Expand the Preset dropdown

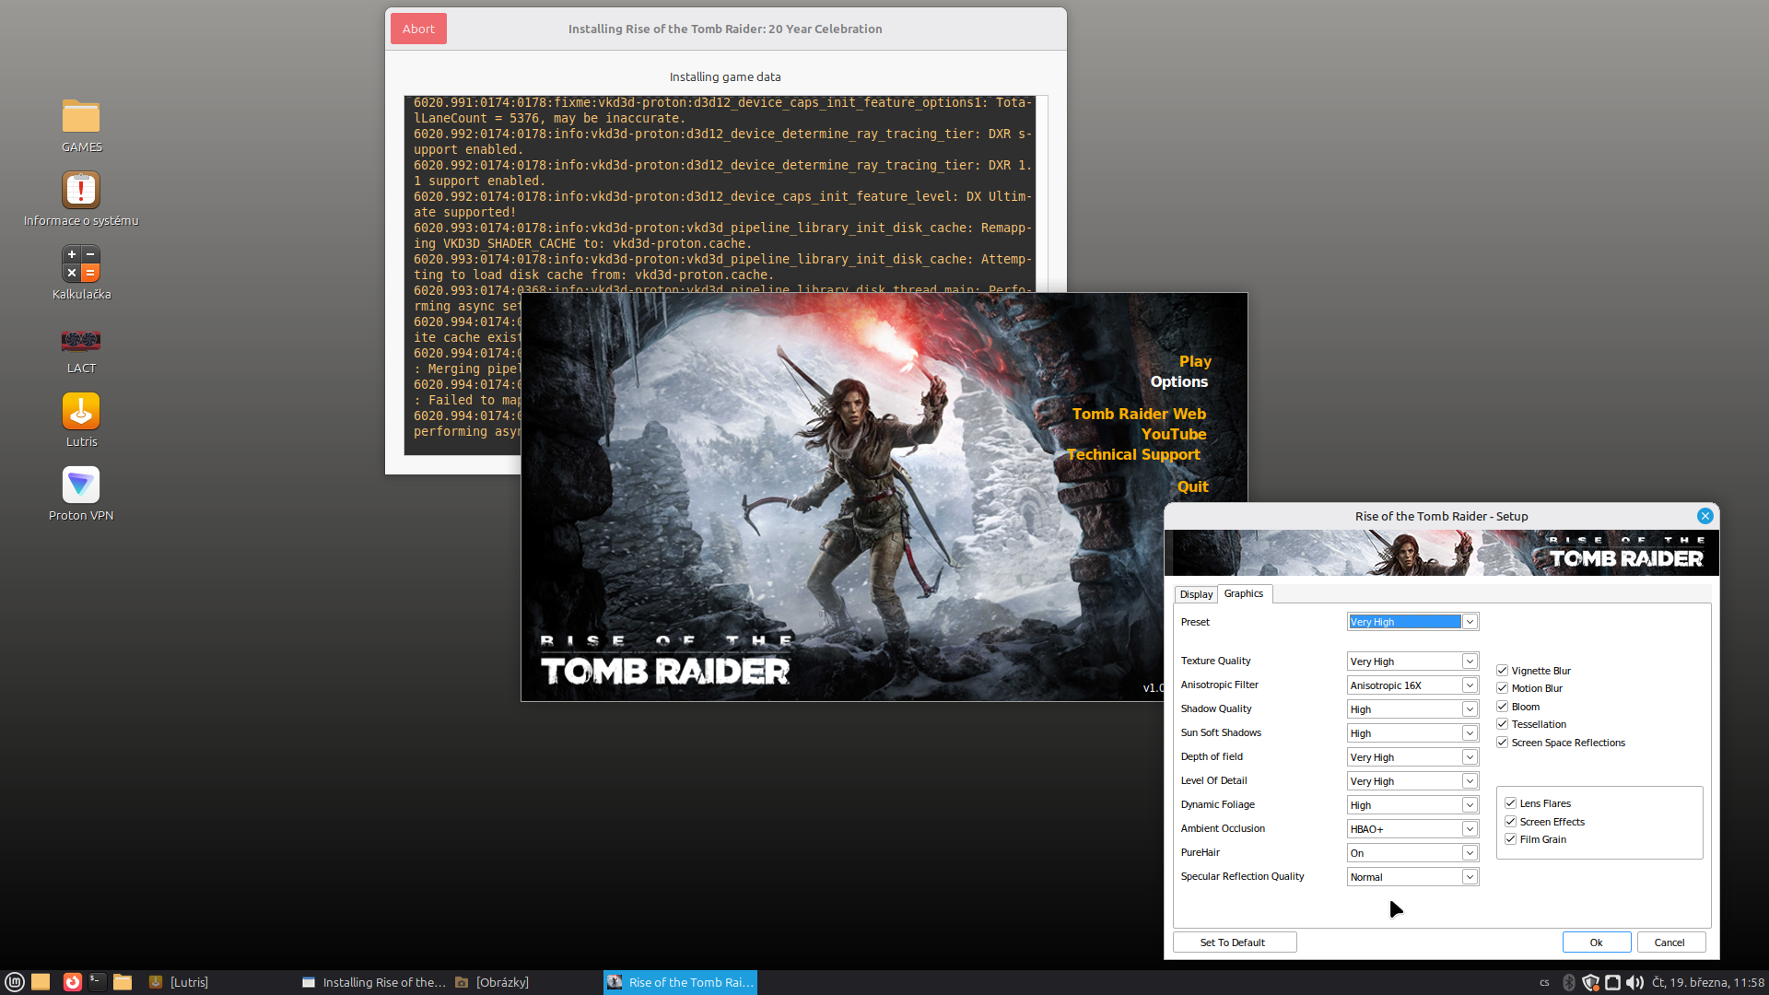tap(1470, 622)
